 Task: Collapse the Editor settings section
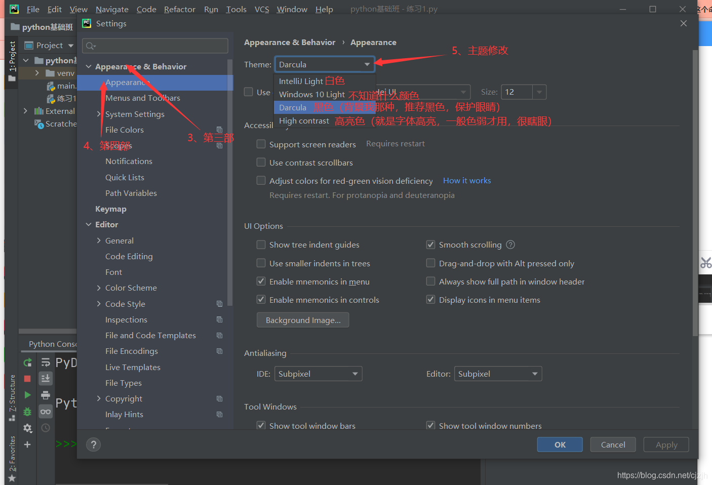(x=89, y=224)
